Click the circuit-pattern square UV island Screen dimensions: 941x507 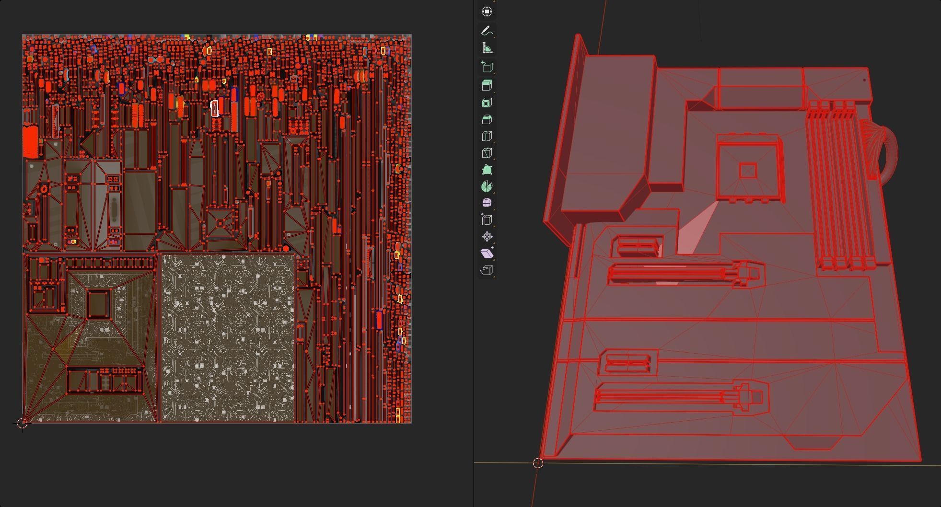point(228,338)
